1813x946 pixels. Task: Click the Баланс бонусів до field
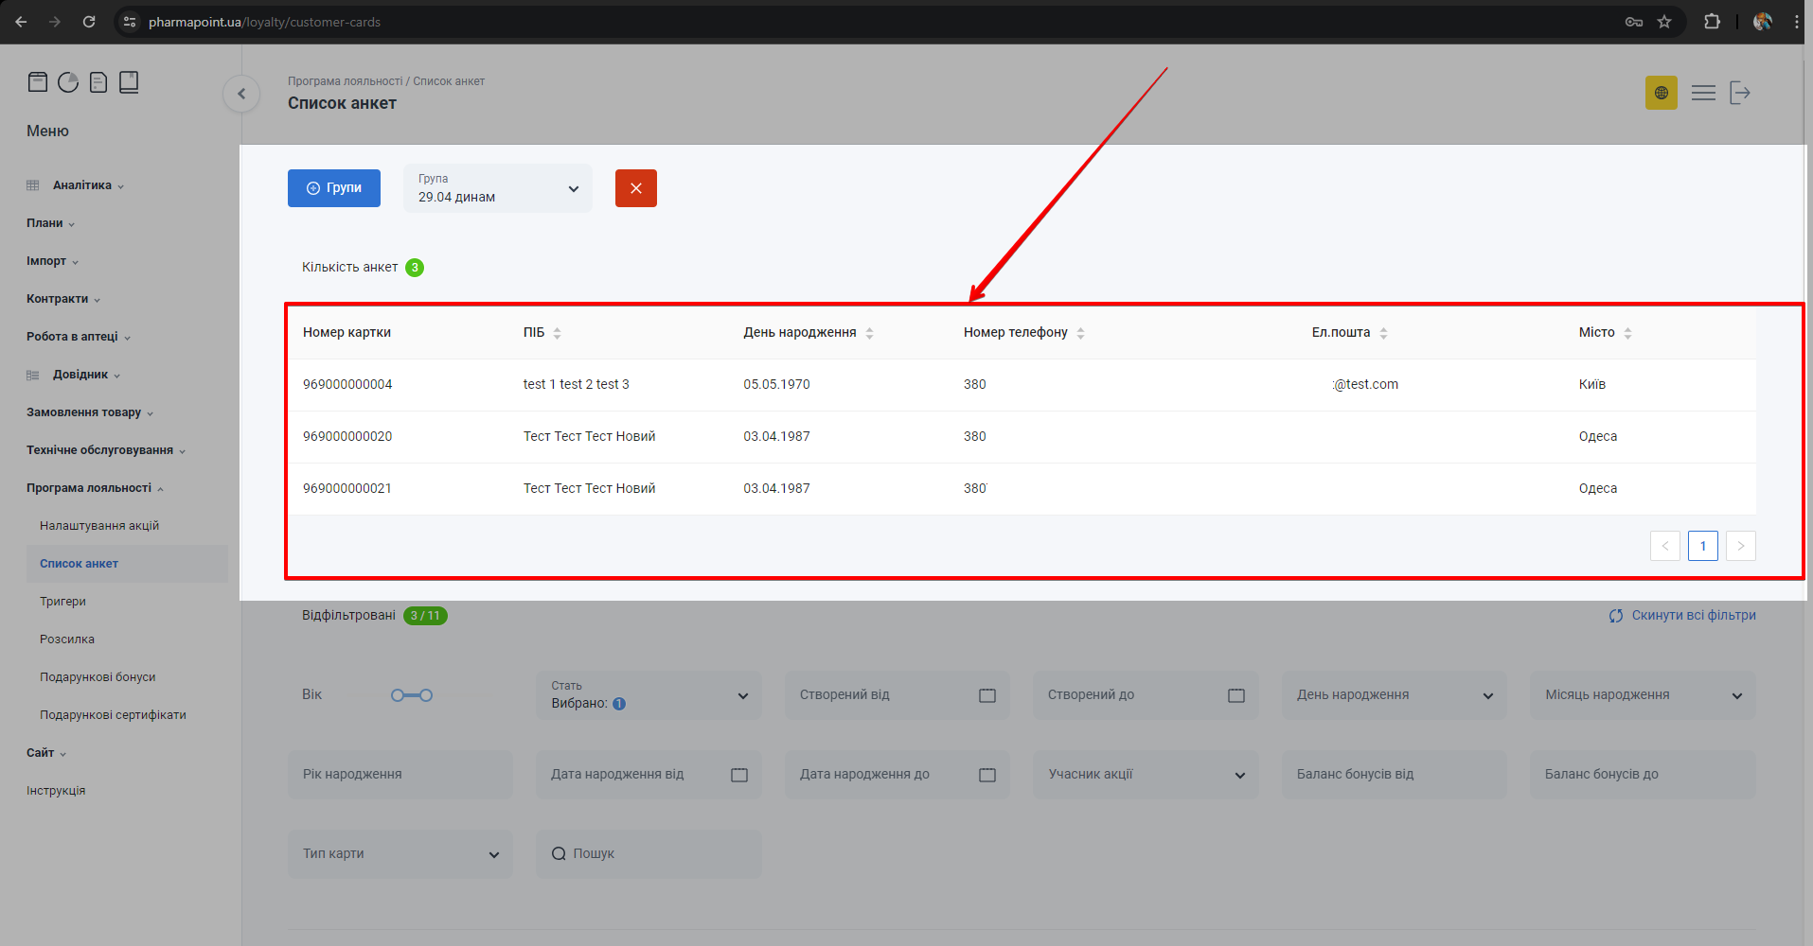click(1643, 775)
